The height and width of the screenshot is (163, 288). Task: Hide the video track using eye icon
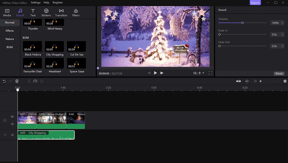pyautogui.click(x=12, y=117)
